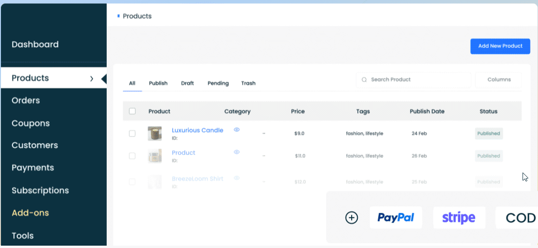Tick the BreezeLoom Shirt row checkbox

[x=132, y=182]
